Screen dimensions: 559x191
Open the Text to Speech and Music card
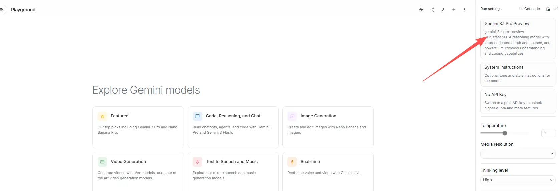[x=233, y=172]
